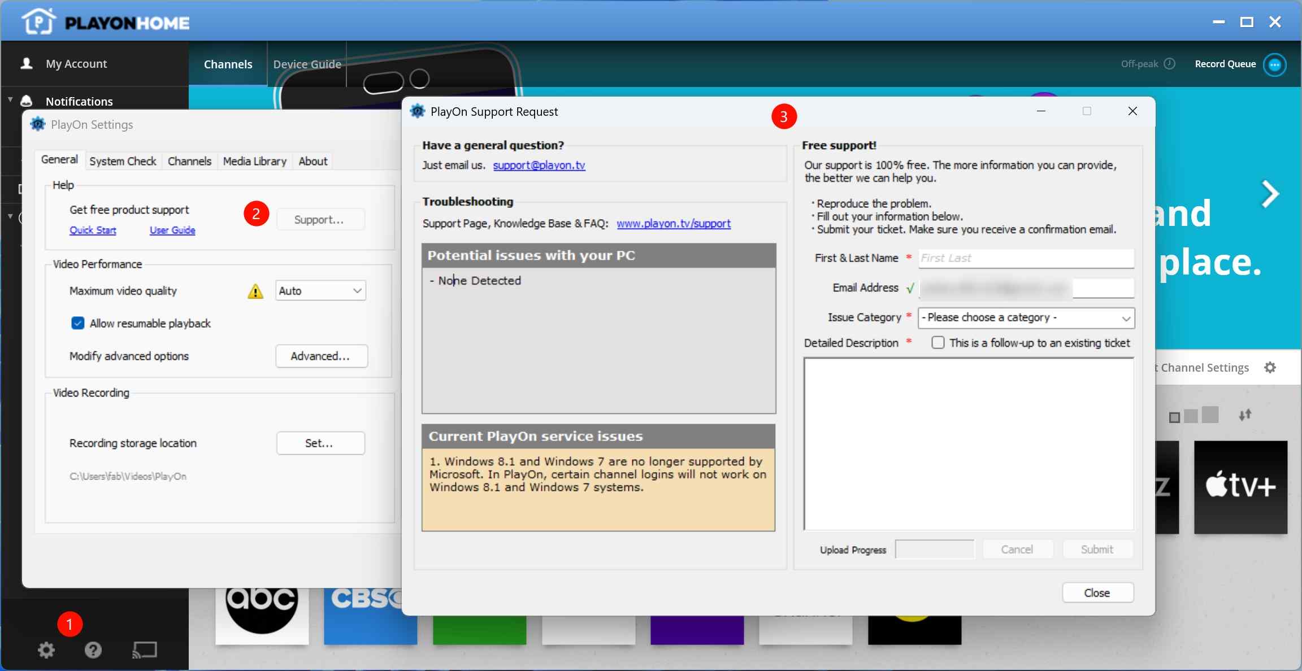Click the Advanced... options button

click(x=321, y=356)
